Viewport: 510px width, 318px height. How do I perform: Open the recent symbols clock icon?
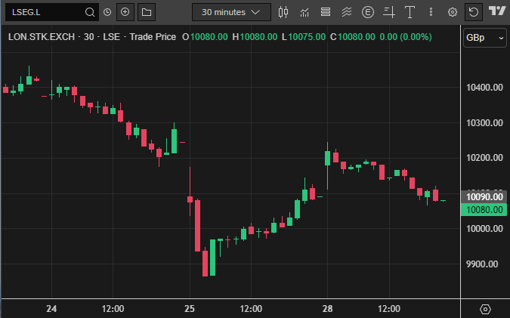pos(107,12)
